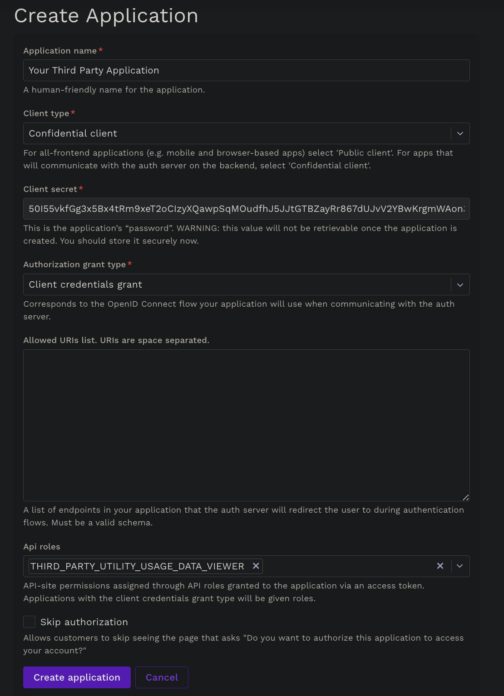The width and height of the screenshot is (504, 696).
Task: Click inside the Allowed URIs text area
Action: point(246,425)
